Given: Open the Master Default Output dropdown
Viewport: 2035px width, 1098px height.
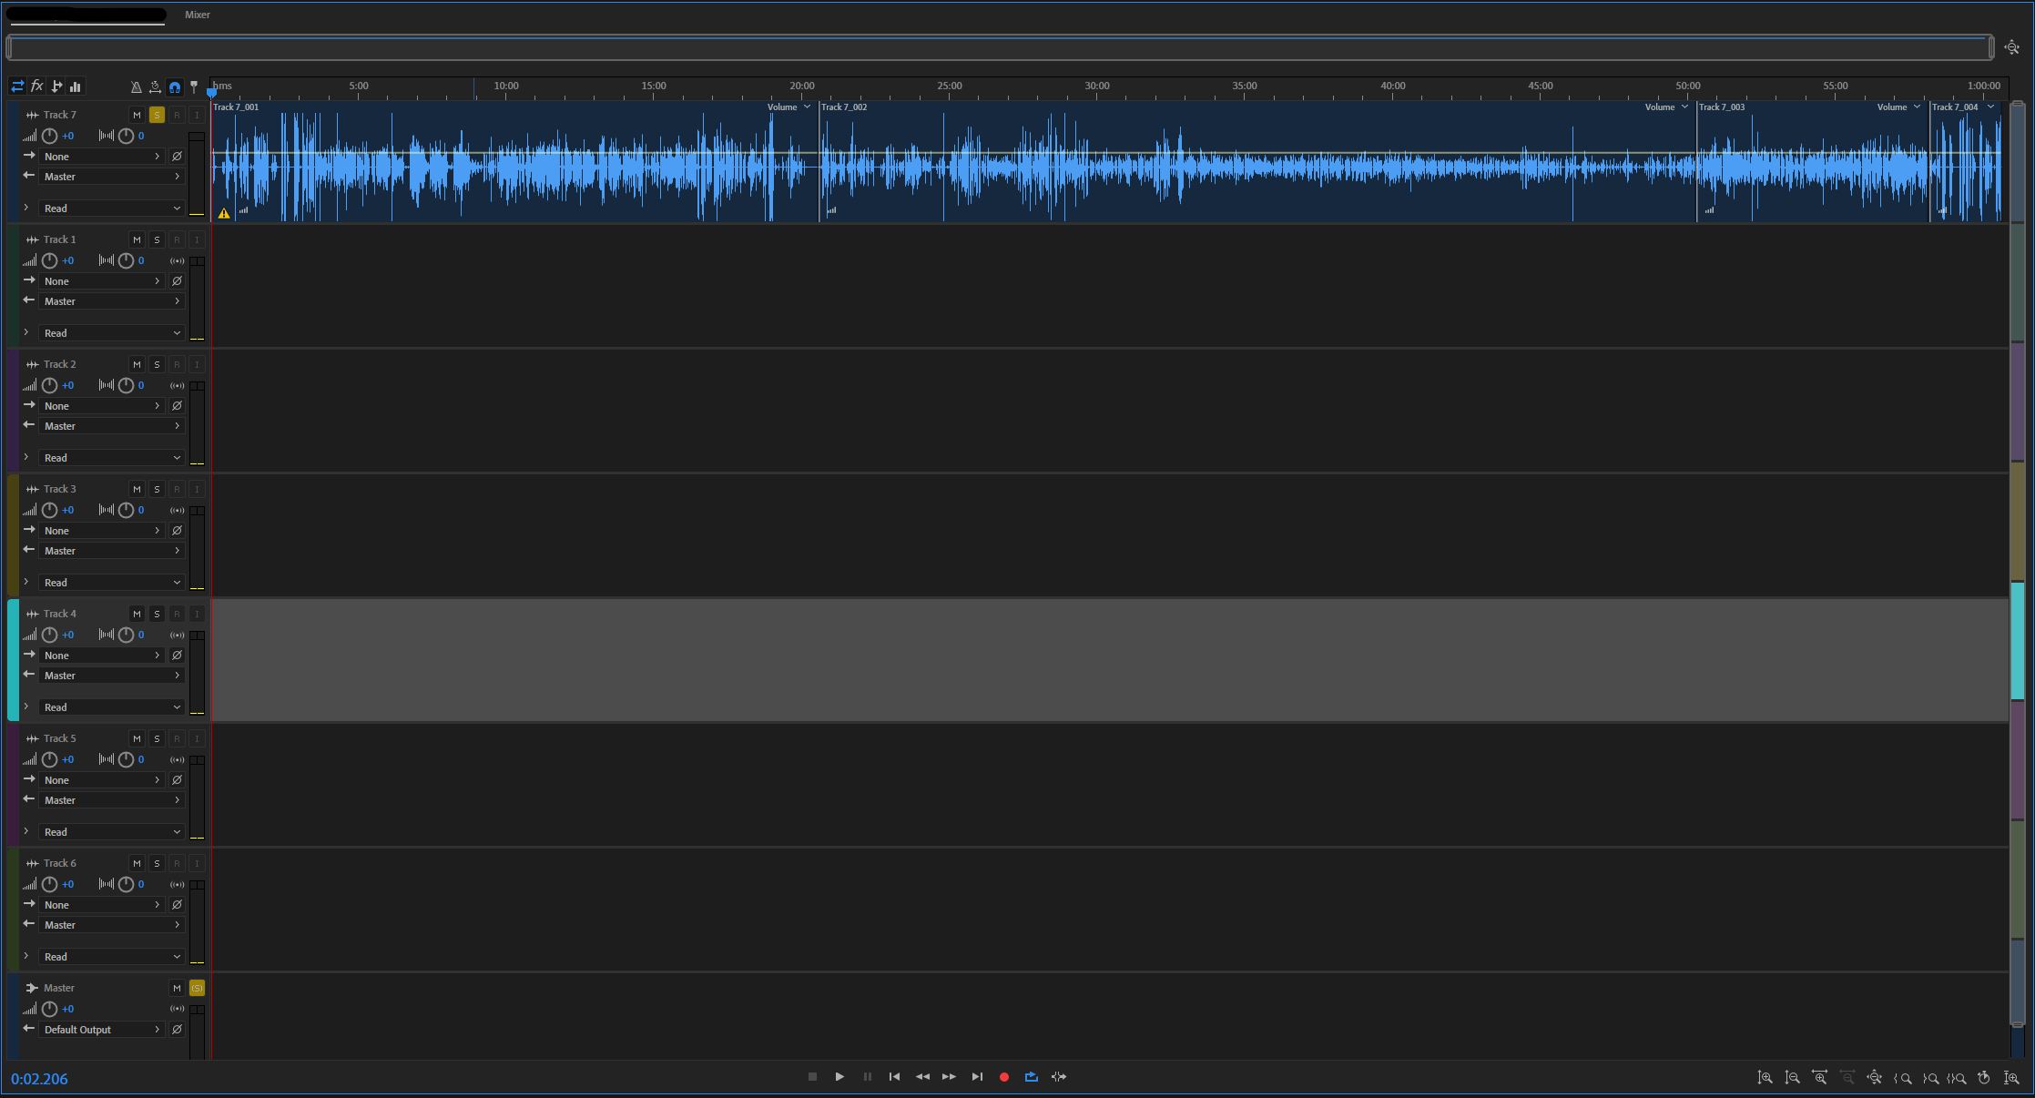Looking at the screenshot, I should tap(102, 1030).
